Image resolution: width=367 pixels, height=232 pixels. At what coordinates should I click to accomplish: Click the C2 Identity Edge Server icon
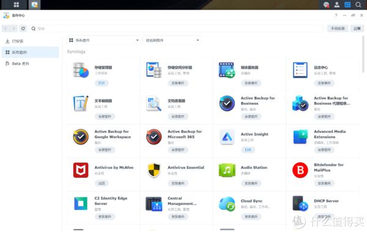[81, 203]
